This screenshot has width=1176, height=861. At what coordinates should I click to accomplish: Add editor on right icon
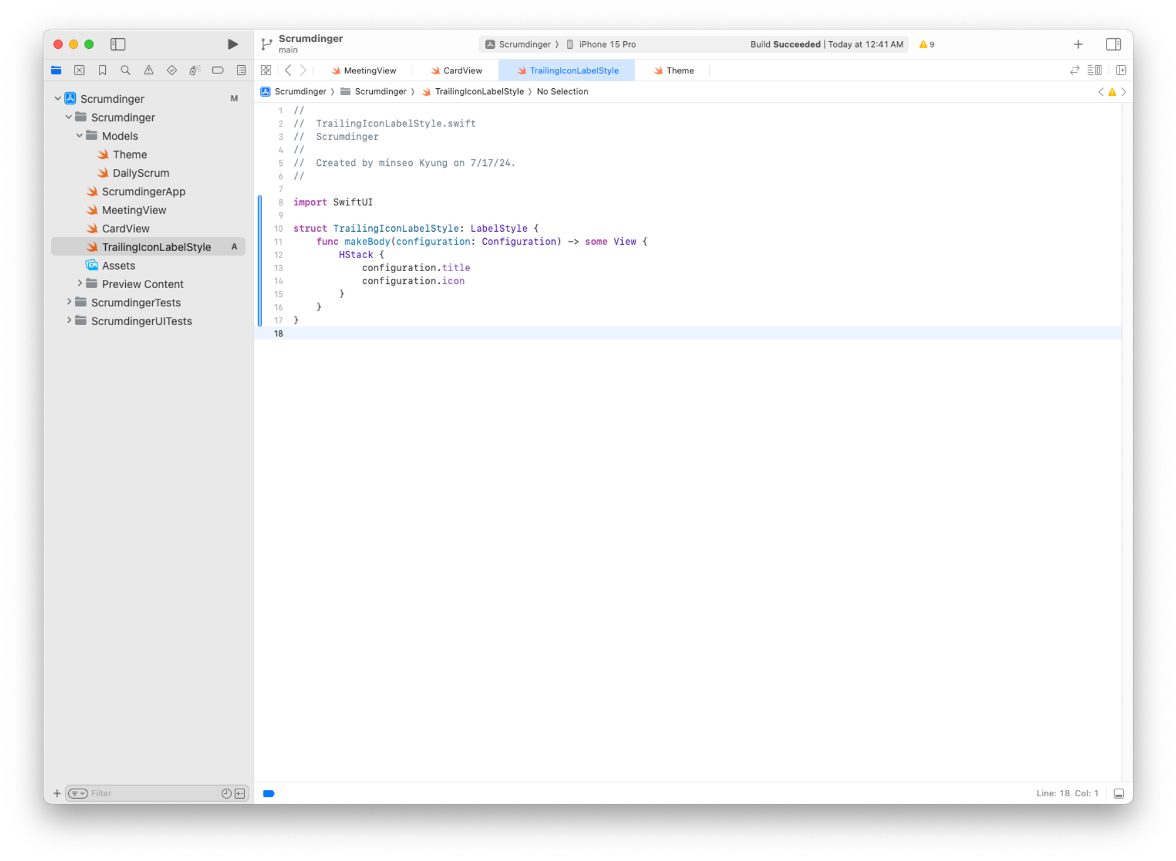1121,70
